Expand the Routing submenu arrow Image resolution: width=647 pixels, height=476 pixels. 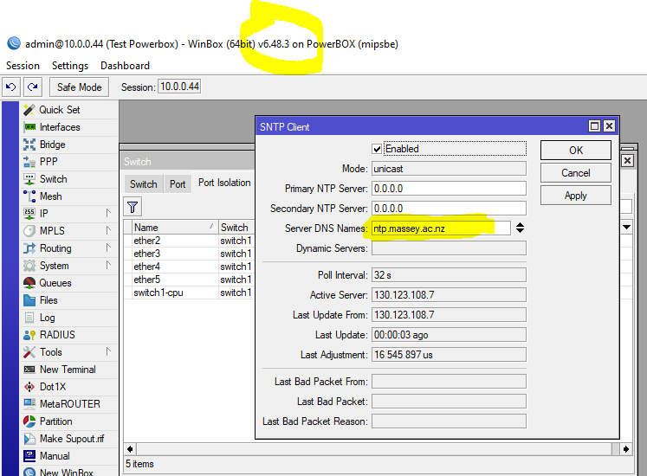(x=108, y=248)
